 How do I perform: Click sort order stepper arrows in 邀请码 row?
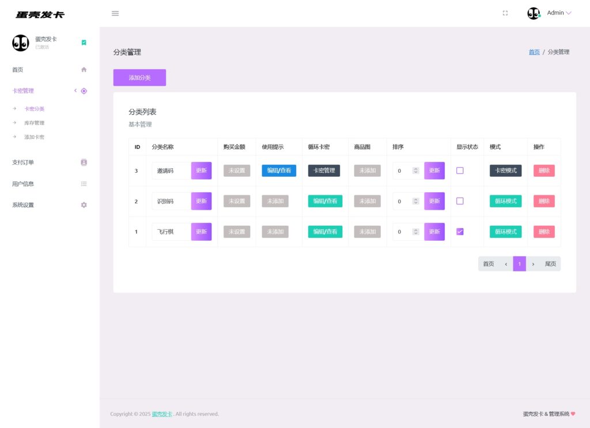415,171
